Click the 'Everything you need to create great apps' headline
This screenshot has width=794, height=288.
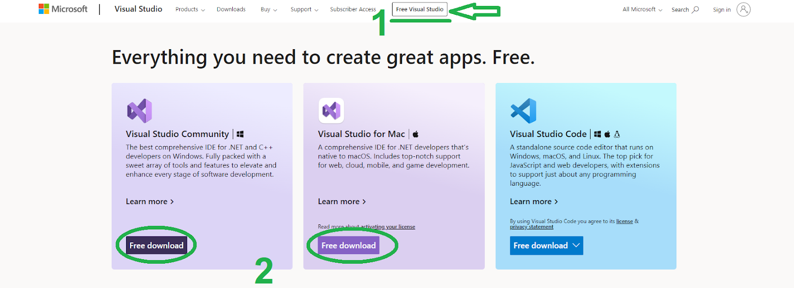(323, 58)
